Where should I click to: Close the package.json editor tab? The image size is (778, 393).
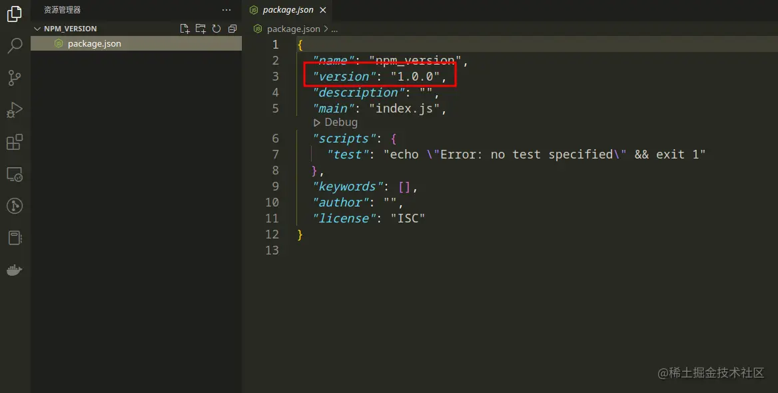pos(323,10)
